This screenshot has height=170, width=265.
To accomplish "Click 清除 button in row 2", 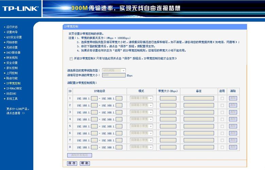I will pos(233,105).
